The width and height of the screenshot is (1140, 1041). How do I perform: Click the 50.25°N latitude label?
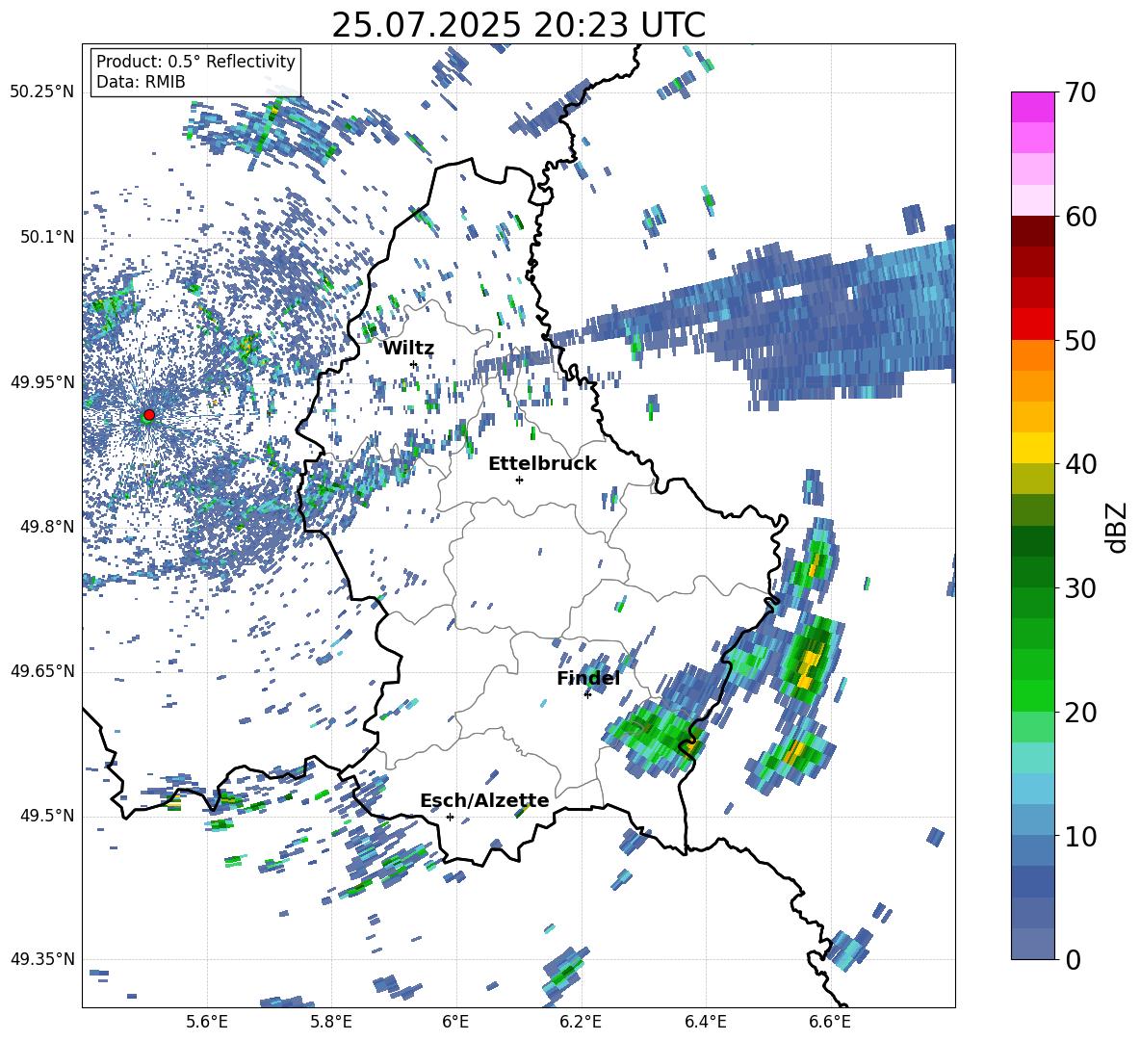[x=42, y=92]
